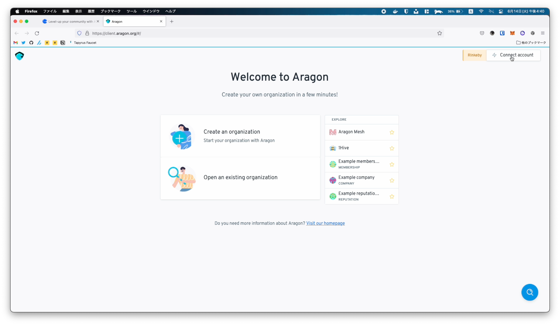Open the Twitter bookmark icon

tap(23, 43)
